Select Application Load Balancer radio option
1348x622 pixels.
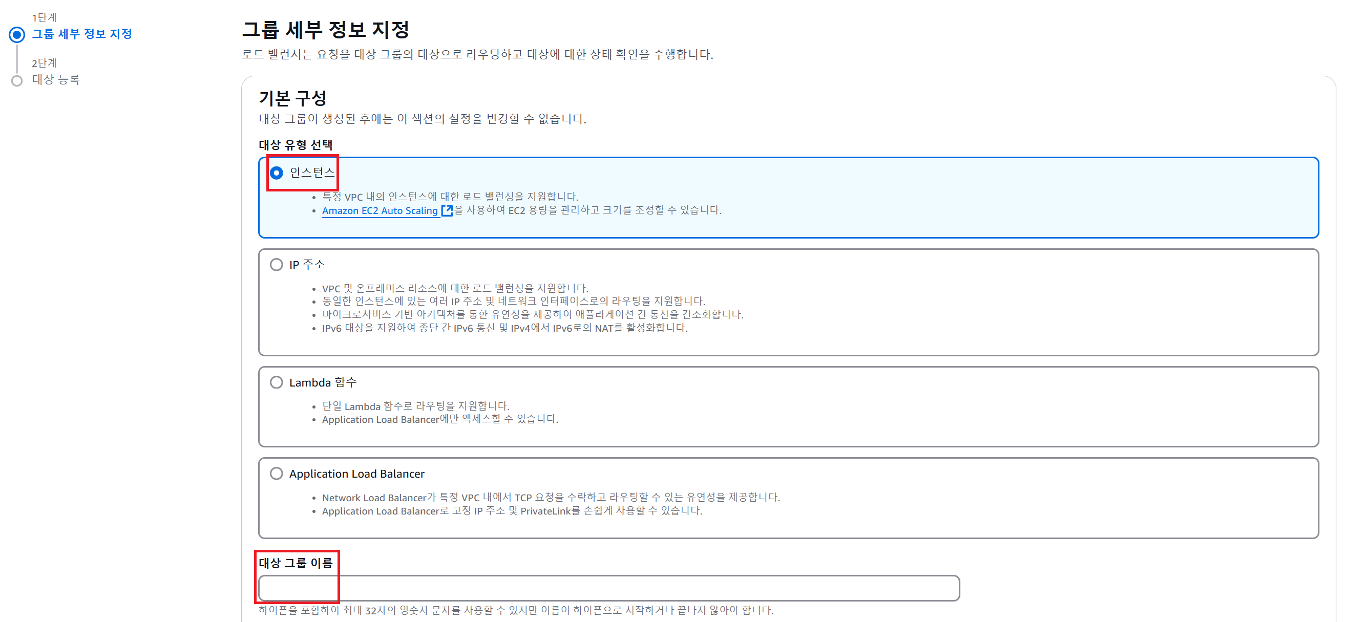276,474
